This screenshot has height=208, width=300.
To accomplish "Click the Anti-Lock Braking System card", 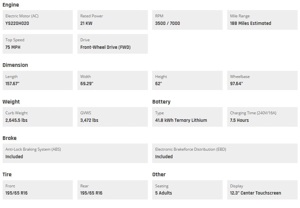I will tap(75, 153).
